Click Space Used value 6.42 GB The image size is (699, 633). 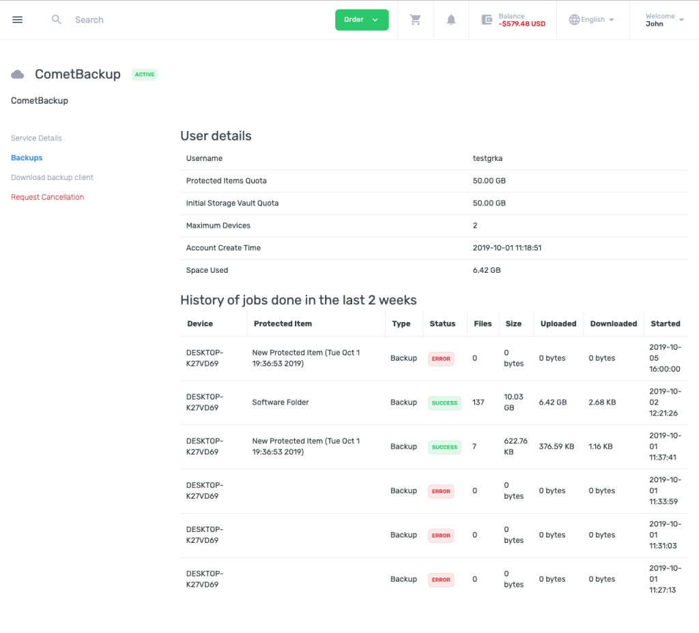(x=487, y=270)
